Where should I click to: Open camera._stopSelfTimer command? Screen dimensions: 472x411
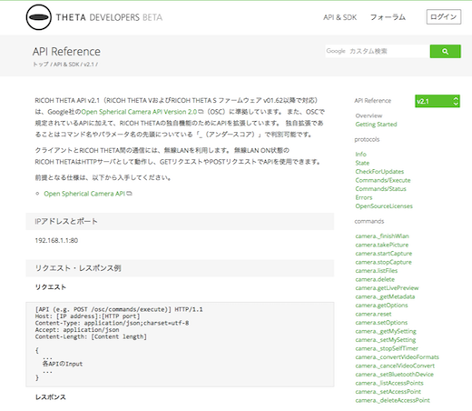387,348
